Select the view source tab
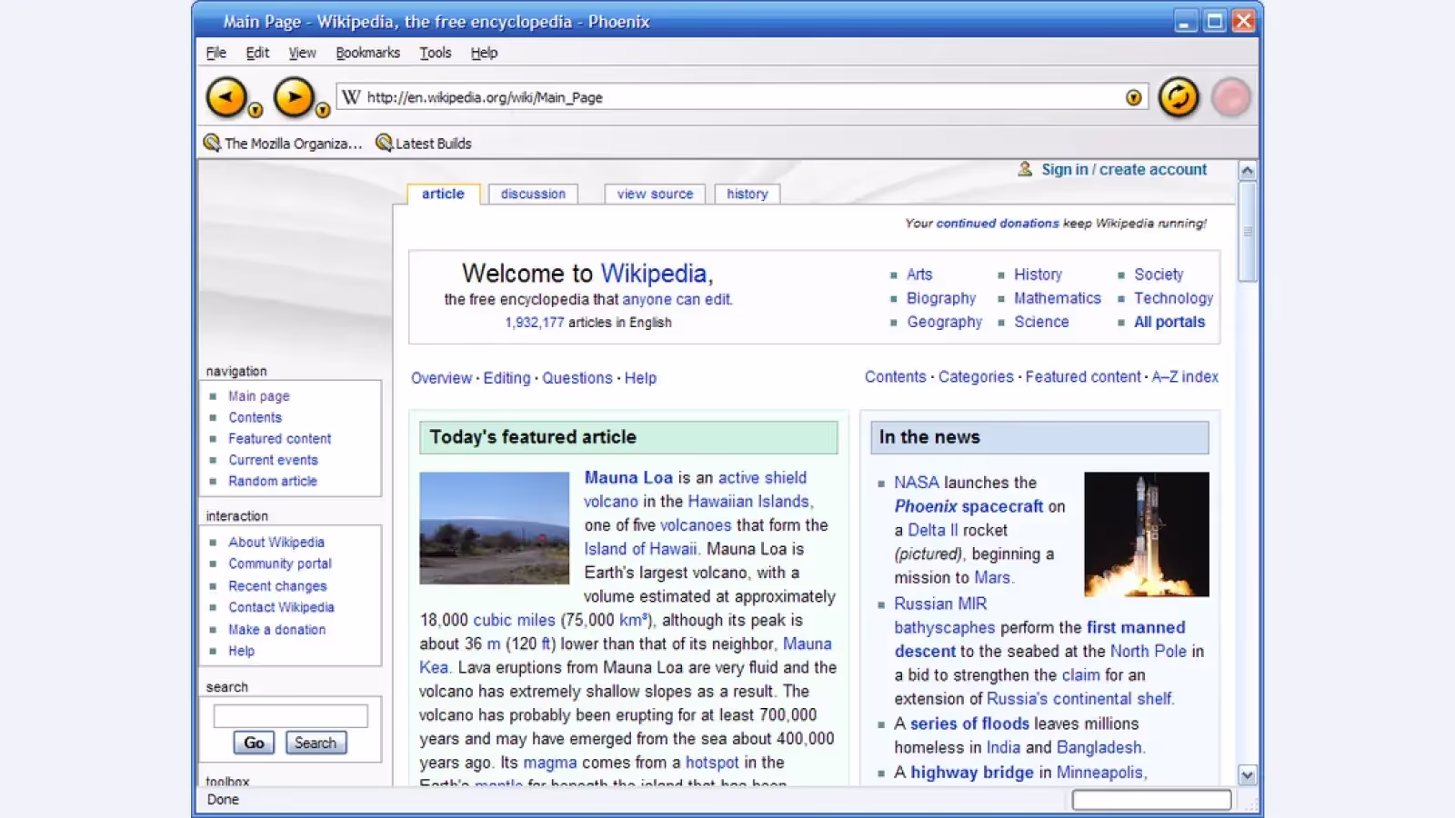 tap(655, 194)
